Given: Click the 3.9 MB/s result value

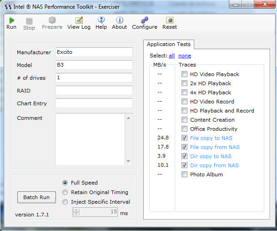Looking at the screenshot, I should 161,156.
